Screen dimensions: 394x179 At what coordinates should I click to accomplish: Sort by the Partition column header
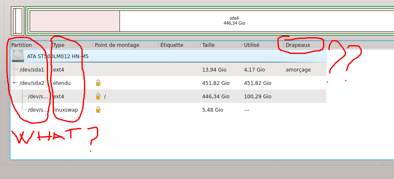(x=22, y=45)
